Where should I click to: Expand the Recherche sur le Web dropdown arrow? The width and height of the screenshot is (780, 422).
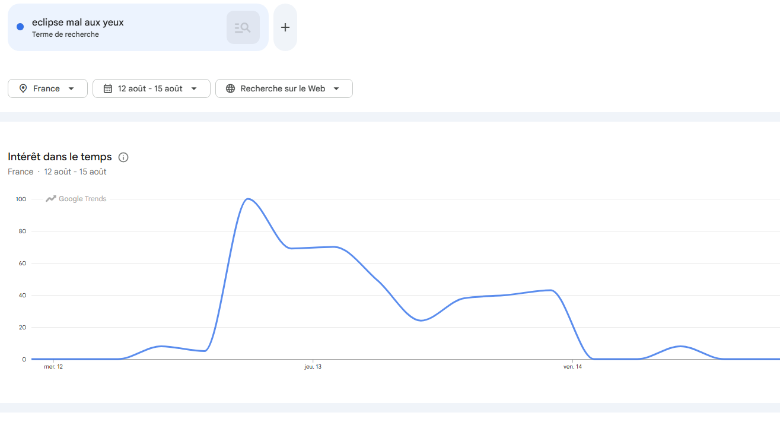click(336, 88)
